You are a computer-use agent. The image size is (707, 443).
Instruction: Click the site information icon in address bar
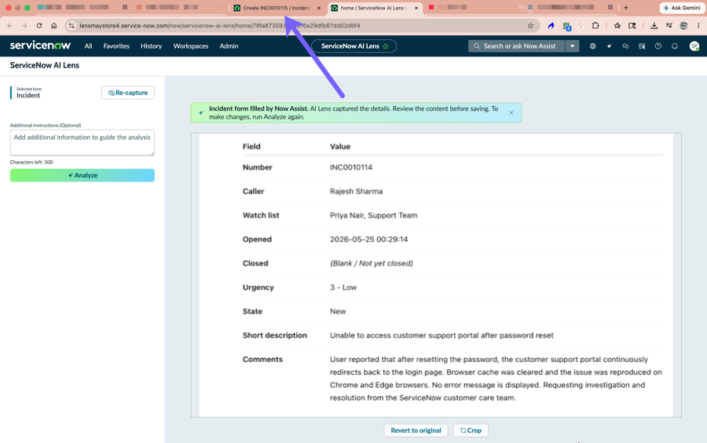[71, 26]
